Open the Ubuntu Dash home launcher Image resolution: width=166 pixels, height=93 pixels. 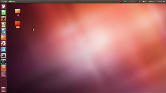(3, 6)
